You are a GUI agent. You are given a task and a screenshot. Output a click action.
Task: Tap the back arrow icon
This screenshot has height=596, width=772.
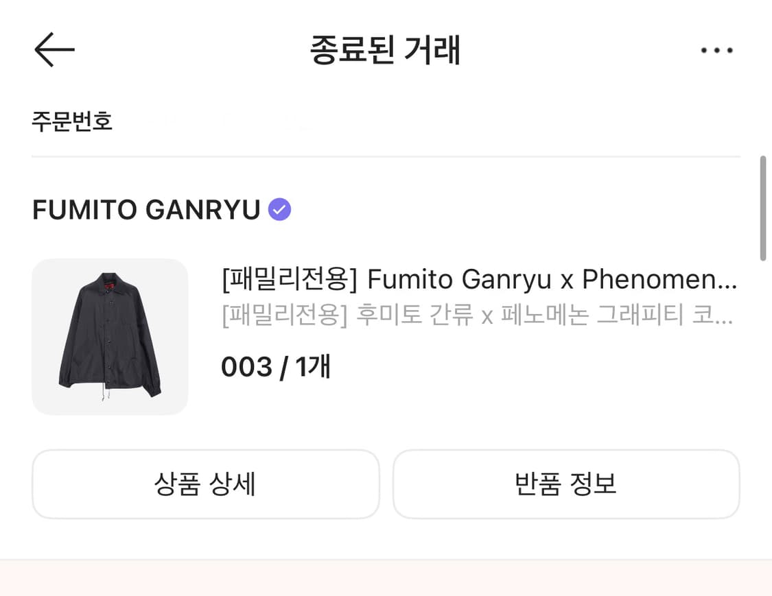click(x=54, y=50)
